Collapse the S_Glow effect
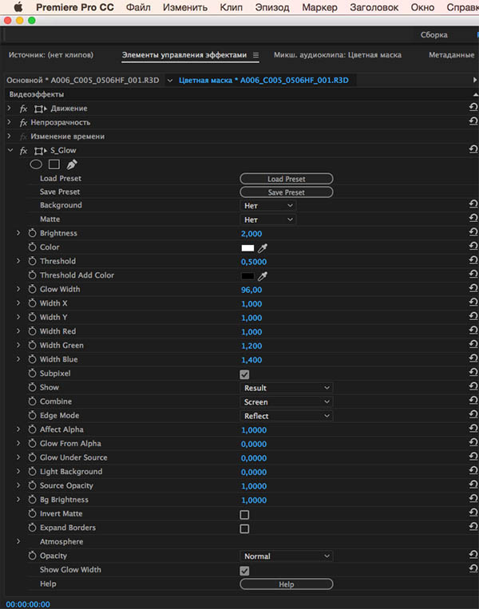Viewport: 479px width, 609px height. pos(10,150)
